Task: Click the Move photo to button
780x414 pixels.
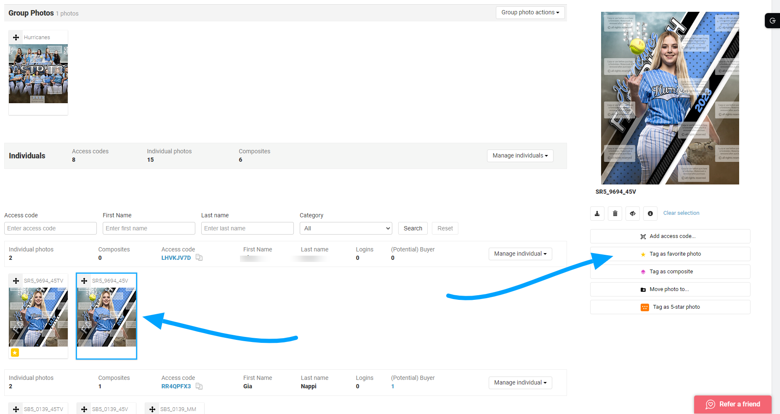Action: [x=670, y=289]
